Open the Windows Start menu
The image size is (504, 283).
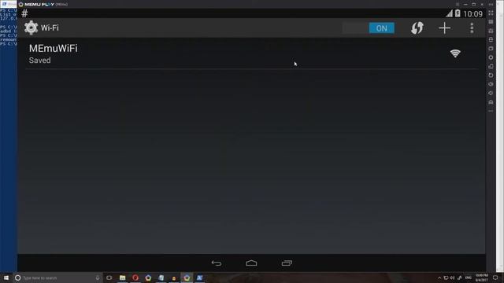6,277
